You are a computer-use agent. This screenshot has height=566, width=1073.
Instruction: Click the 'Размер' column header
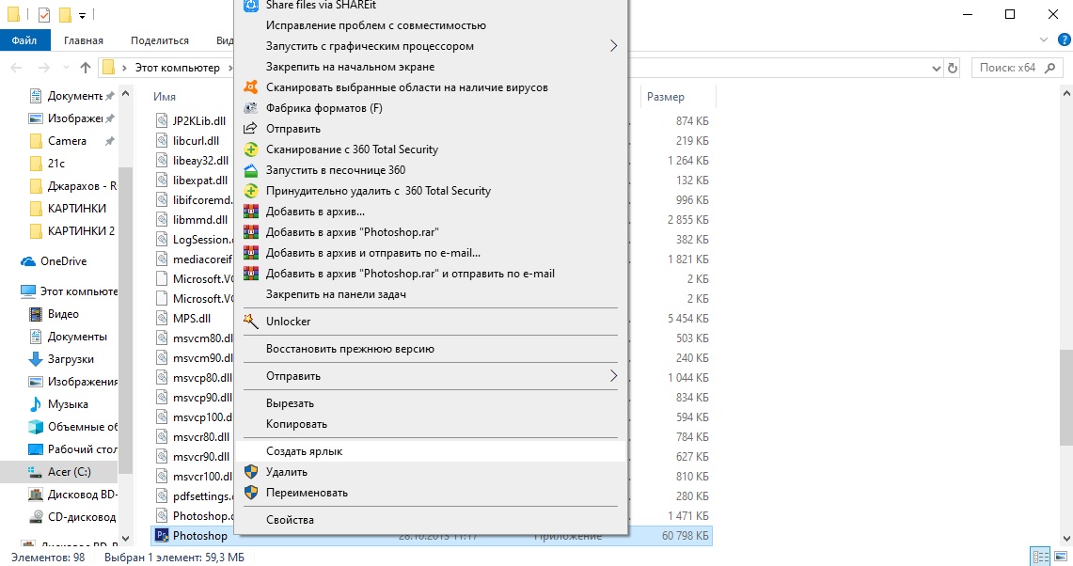click(666, 97)
